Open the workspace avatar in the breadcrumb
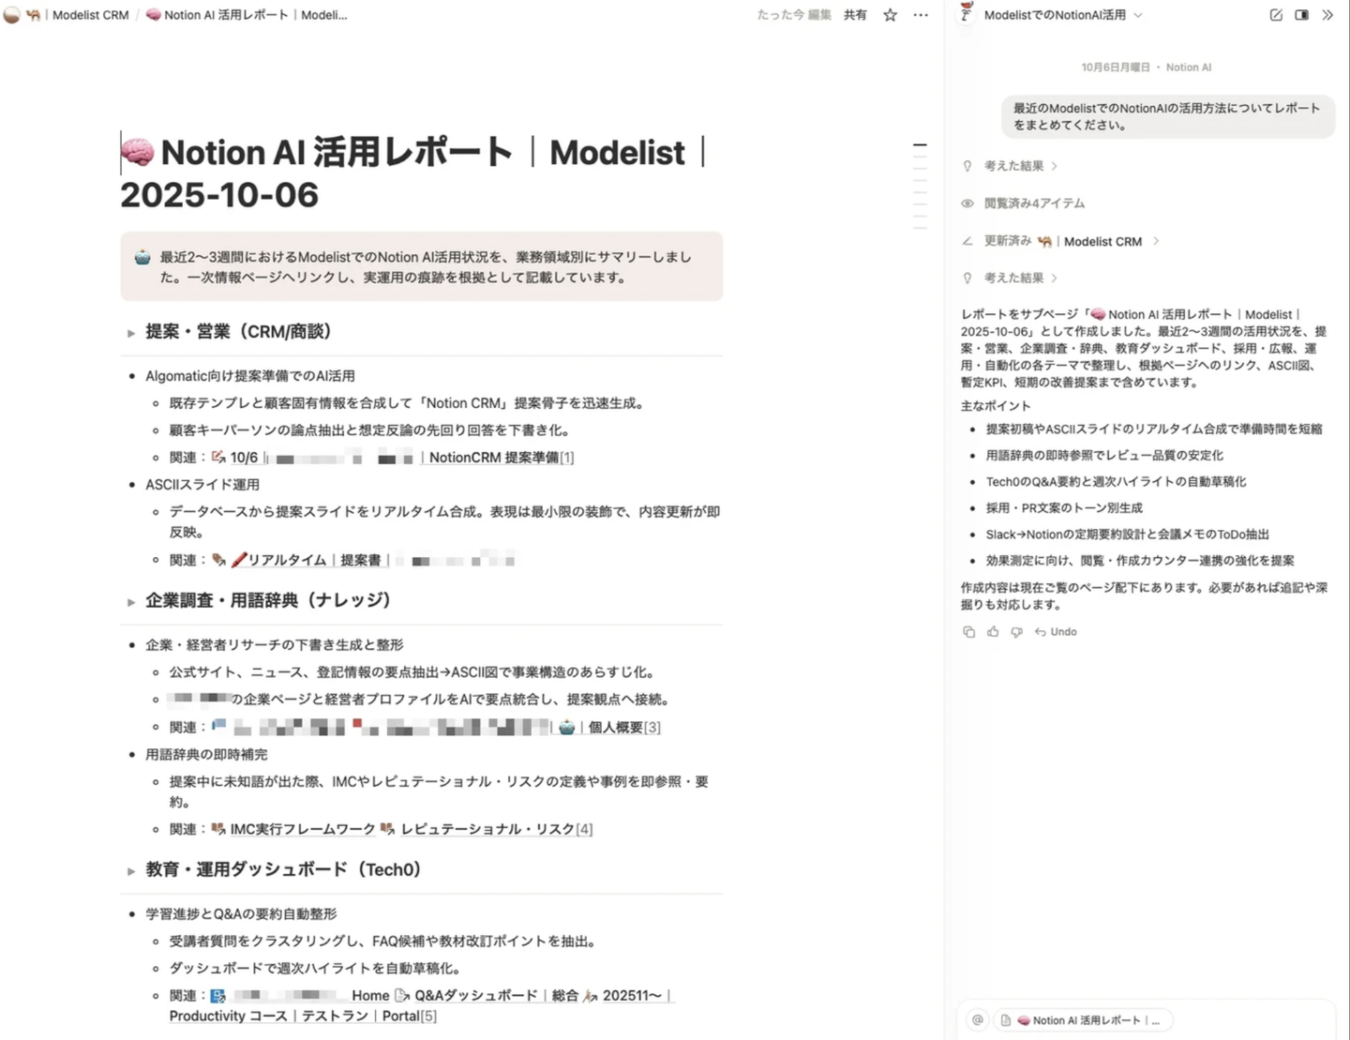 tap(11, 15)
